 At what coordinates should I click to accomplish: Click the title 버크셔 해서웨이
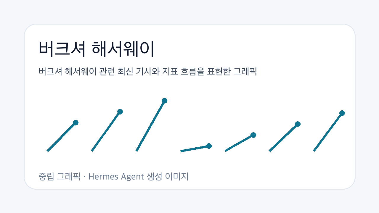click(x=97, y=49)
